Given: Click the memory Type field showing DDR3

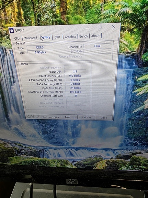Looking at the screenshot, I should (x=40, y=48).
